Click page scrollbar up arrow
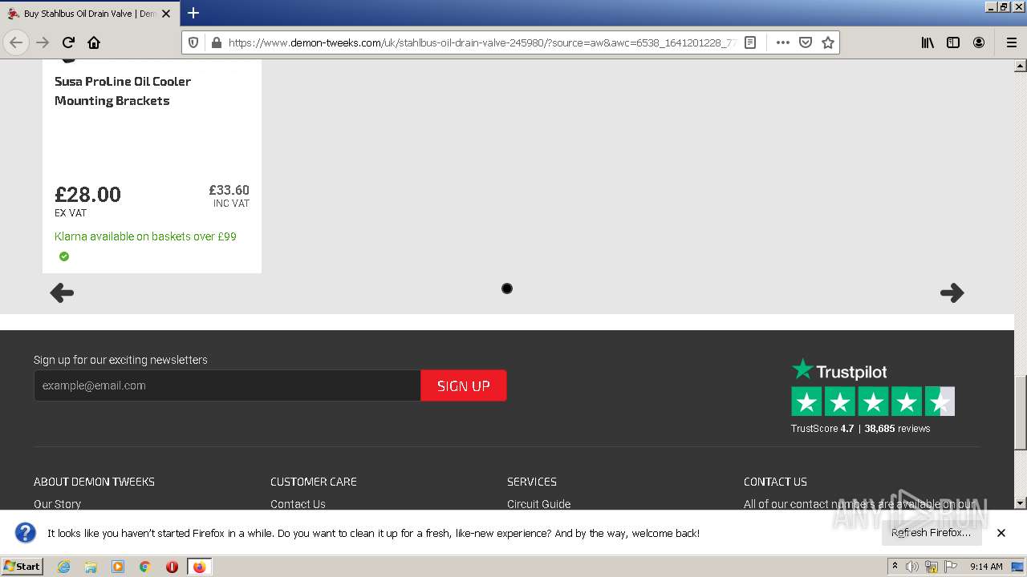The width and height of the screenshot is (1027, 577). [1021, 67]
